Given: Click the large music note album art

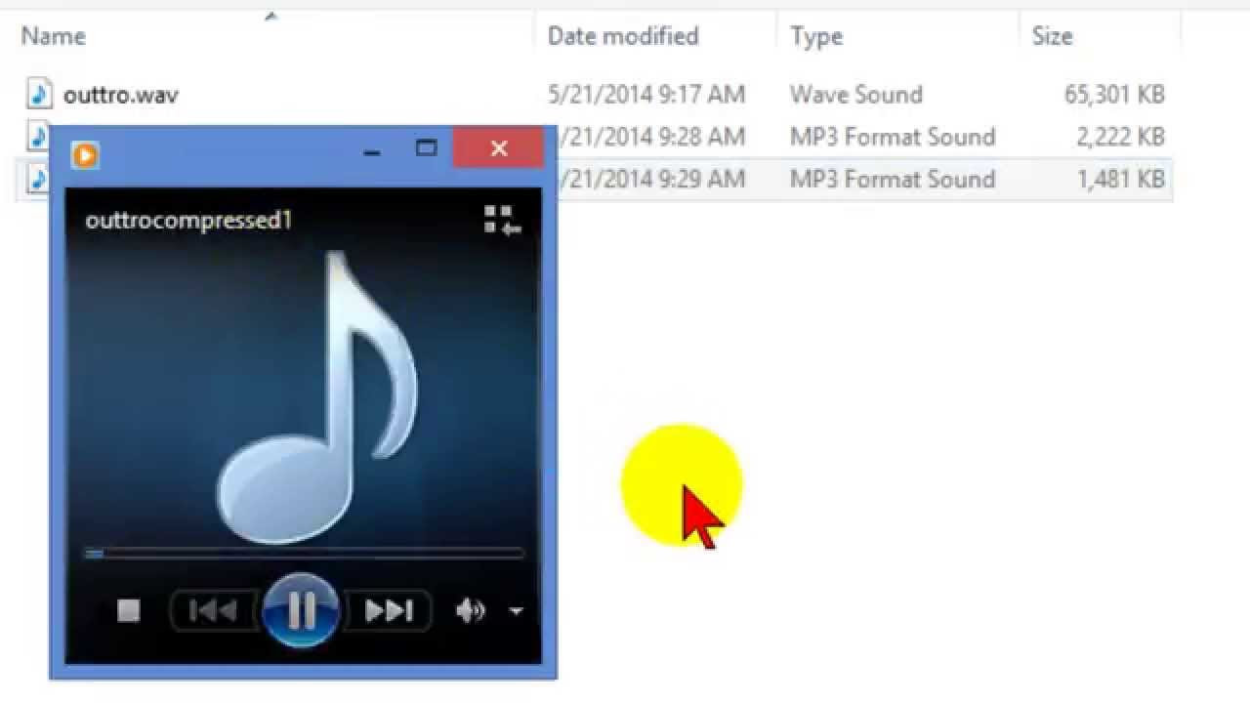Looking at the screenshot, I should [x=317, y=395].
